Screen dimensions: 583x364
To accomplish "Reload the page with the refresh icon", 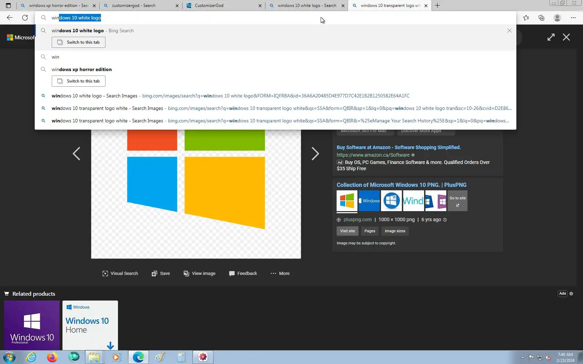I will 25,18.
